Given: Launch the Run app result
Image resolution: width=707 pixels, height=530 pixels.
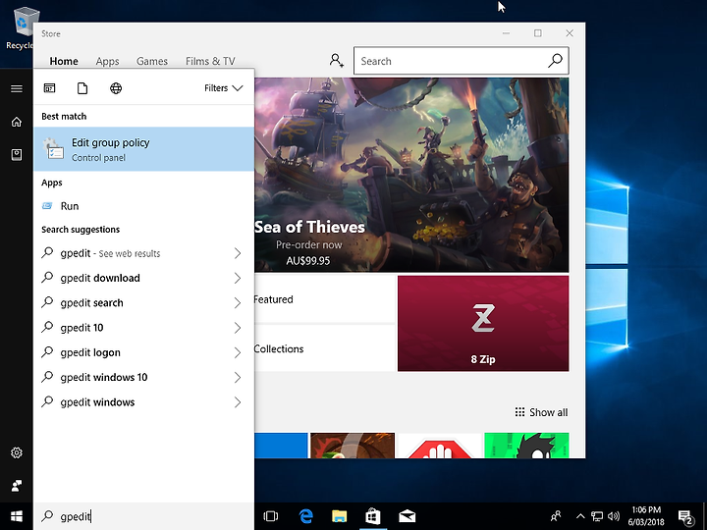Looking at the screenshot, I should tap(144, 206).
